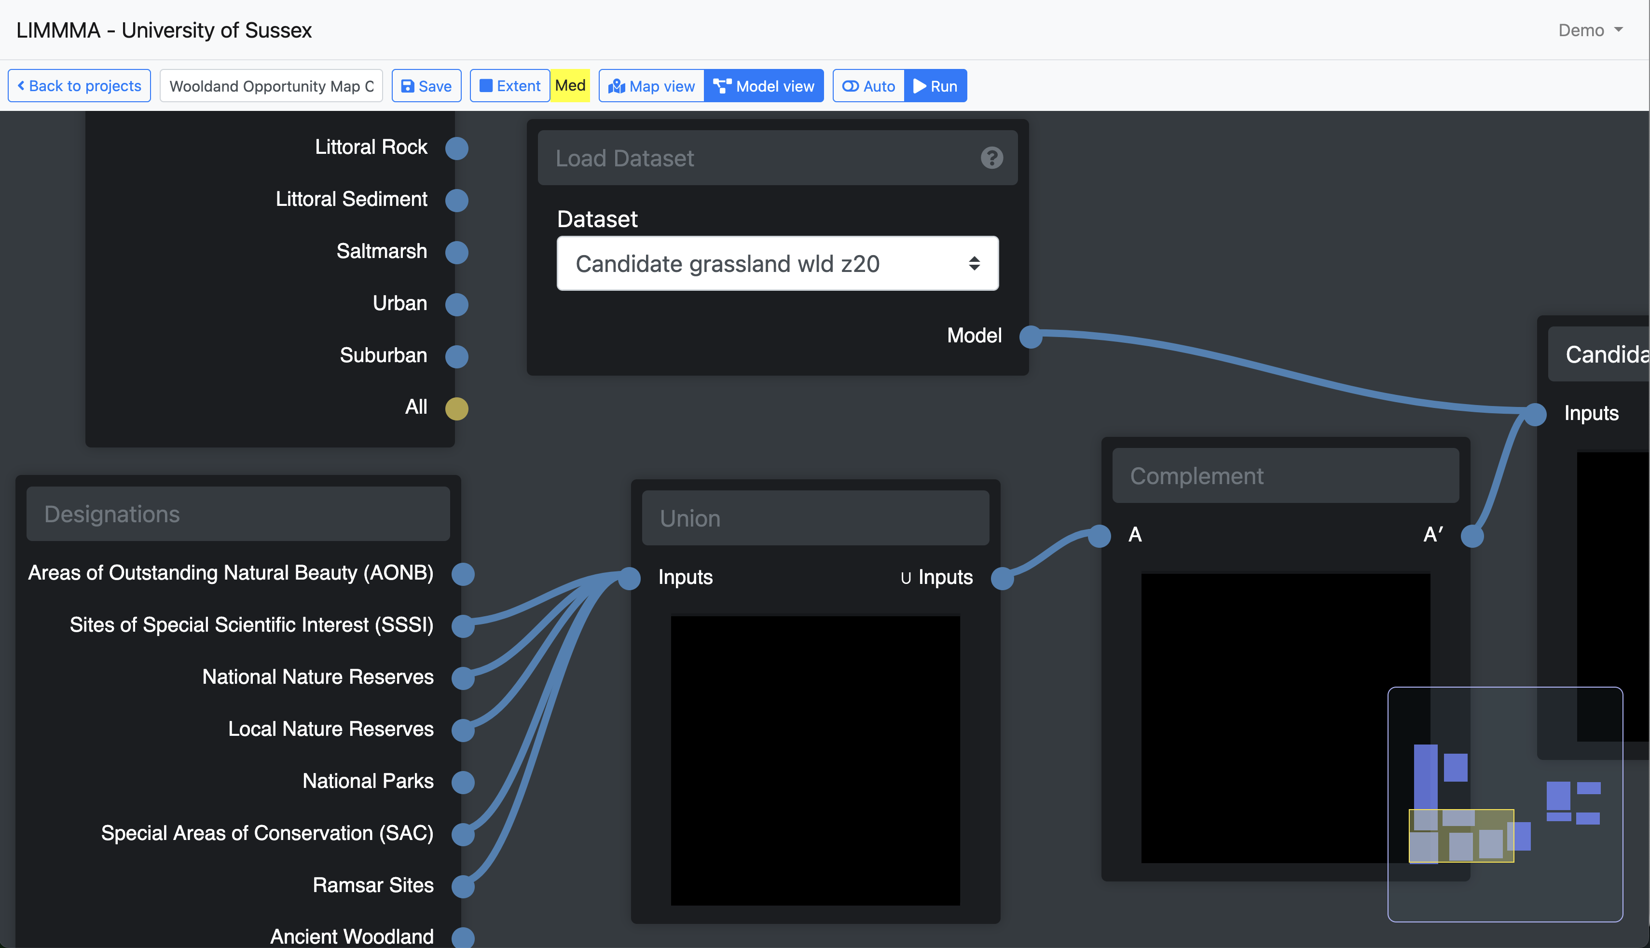Viewport: 1650px width, 948px height.
Task: Click the Model output socket on Load Dataset
Action: pyautogui.click(x=1031, y=337)
